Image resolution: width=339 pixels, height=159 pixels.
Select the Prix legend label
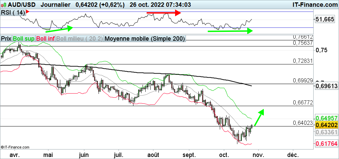pos(6,39)
